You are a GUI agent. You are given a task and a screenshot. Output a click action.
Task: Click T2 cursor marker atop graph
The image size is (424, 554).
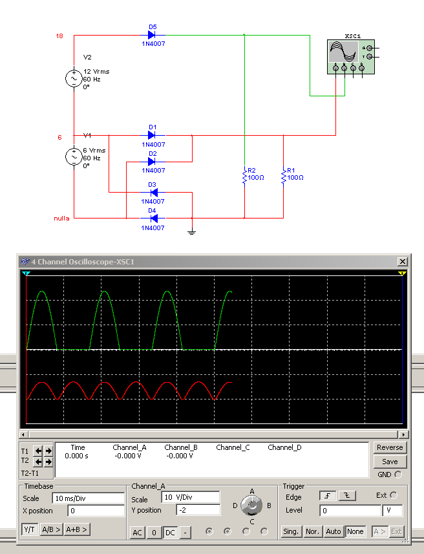403,273
